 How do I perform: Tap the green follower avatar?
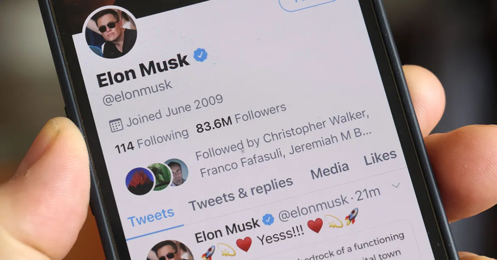pos(160,176)
